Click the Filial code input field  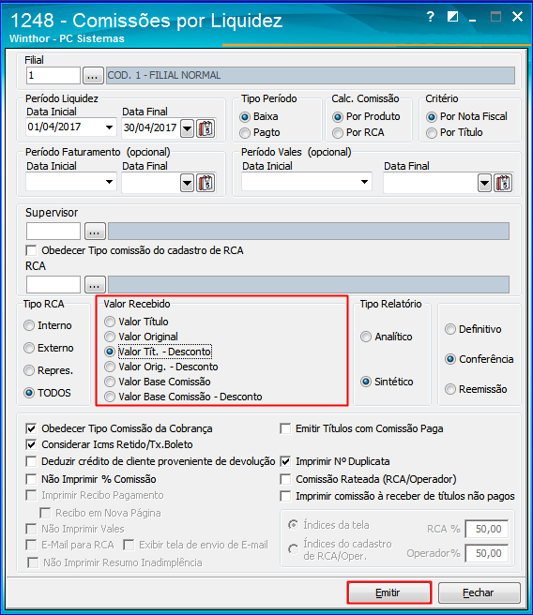click(53, 75)
